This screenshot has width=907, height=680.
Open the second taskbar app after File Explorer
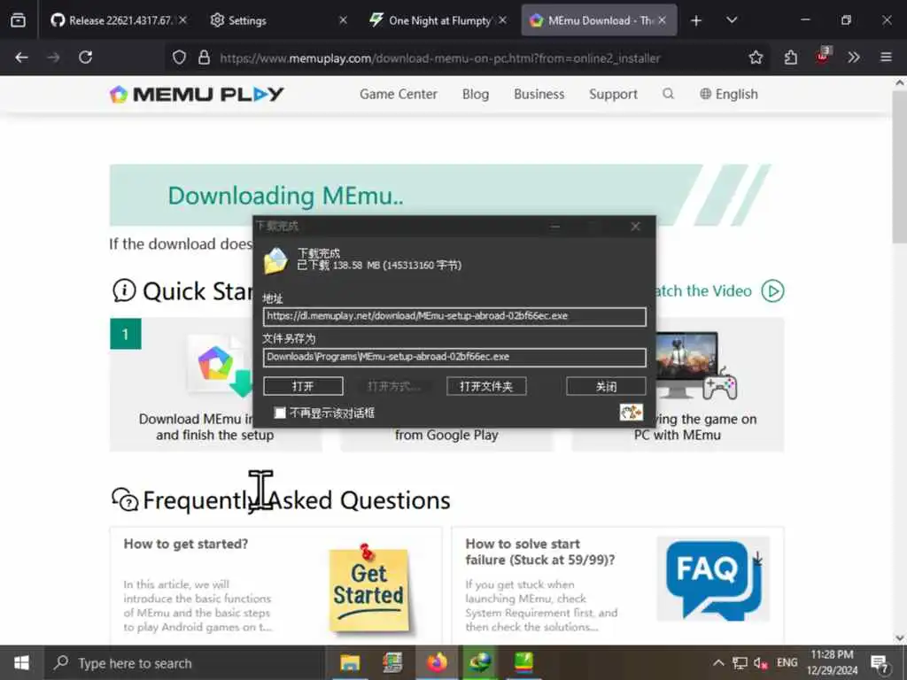tap(393, 662)
